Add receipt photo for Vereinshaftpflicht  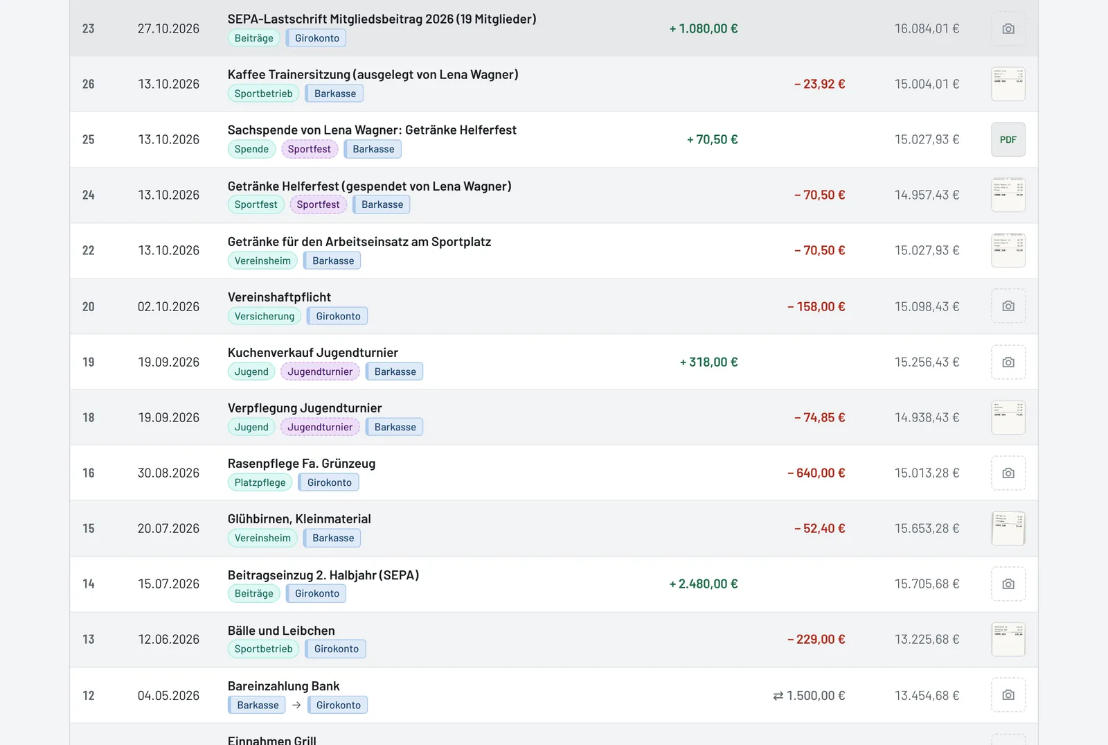click(x=1008, y=306)
